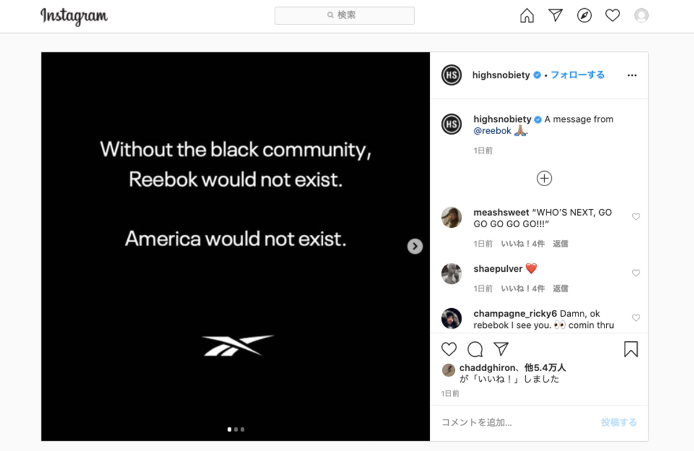Screen dimensions: 694x451
Task: Open direct messages paper plane icon
Action: 556,16
